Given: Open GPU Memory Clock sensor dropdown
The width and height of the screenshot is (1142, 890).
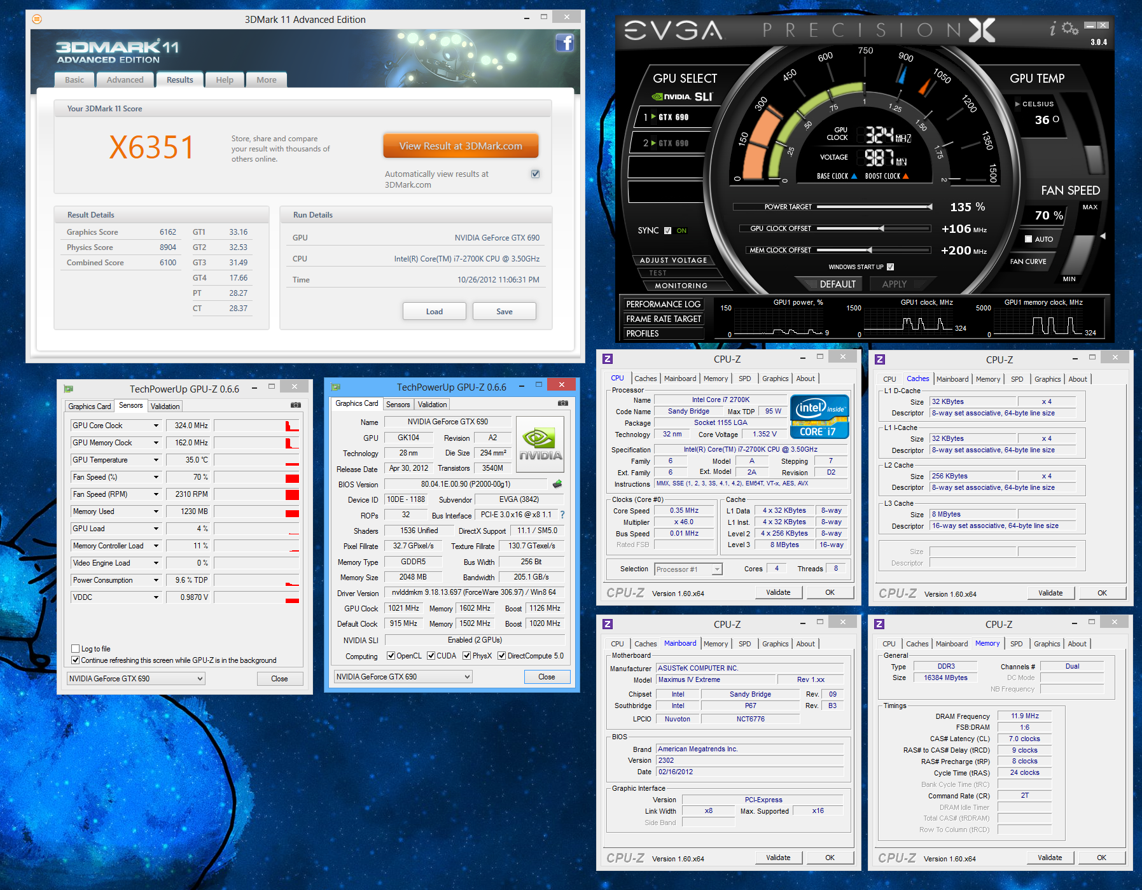Looking at the screenshot, I should (156, 443).
